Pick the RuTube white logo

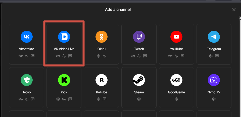pos(102,80)
